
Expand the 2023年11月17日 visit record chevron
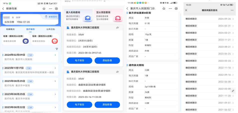55,68
